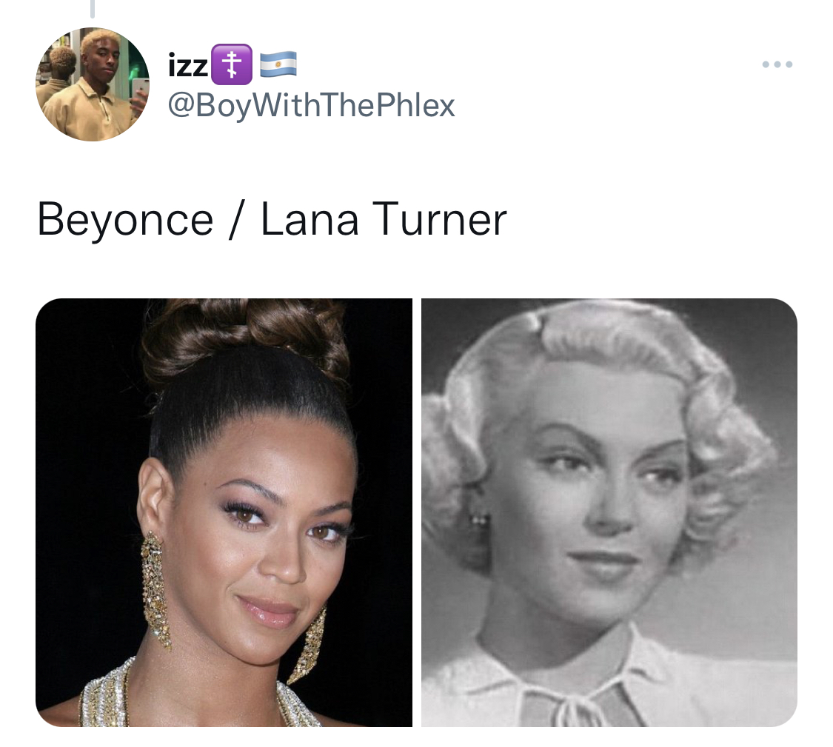Open the @BoyWithThePhlex handle link
833x747 pixels.
[x=311, y=105]
